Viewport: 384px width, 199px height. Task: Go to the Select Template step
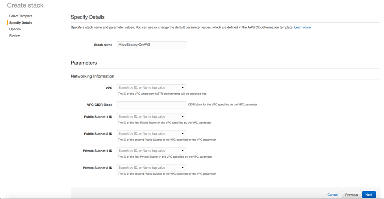click(x=21, y=16)
